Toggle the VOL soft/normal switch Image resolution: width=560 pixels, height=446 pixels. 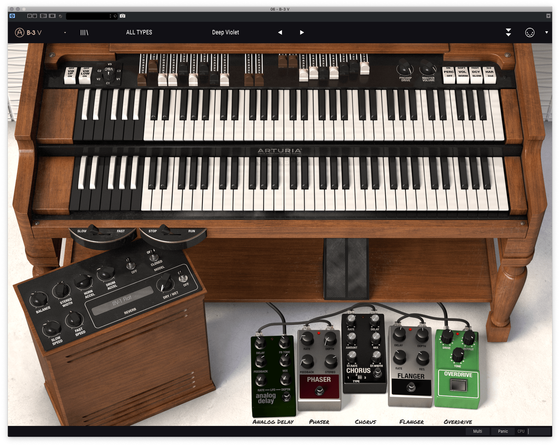click(x=463, y=75)
